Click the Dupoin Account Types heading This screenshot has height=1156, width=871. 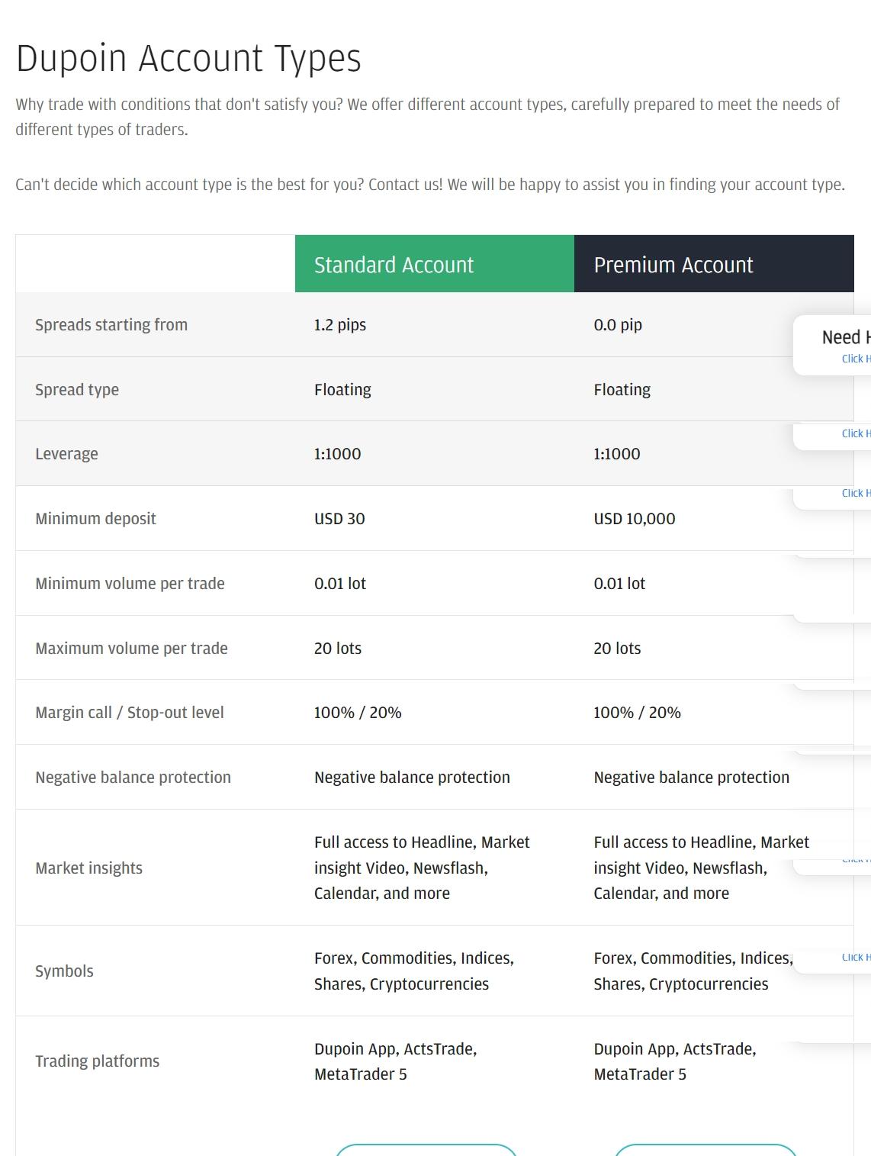click(x=188, y=59)
